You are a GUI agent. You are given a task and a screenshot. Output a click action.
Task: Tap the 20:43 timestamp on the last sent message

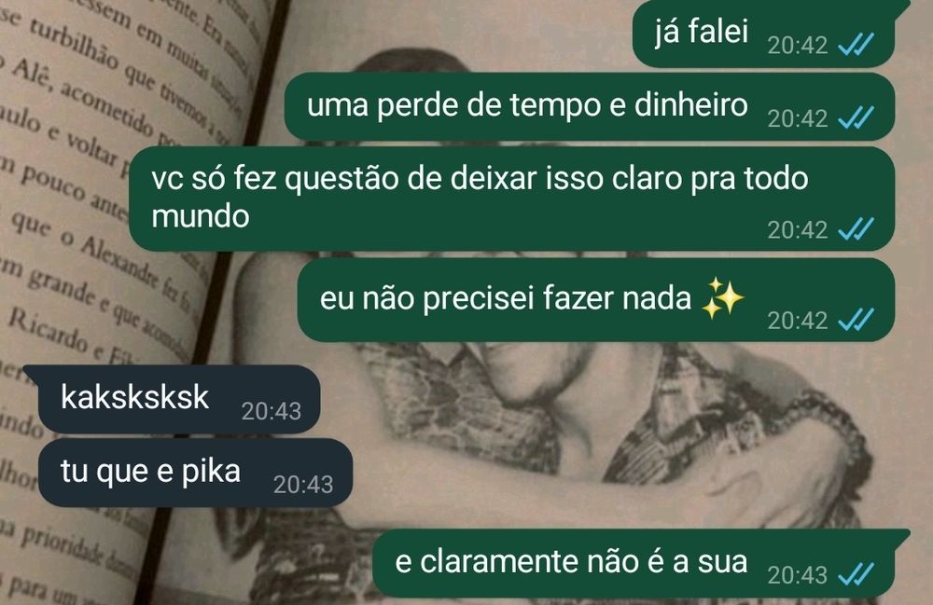(798, 575)
